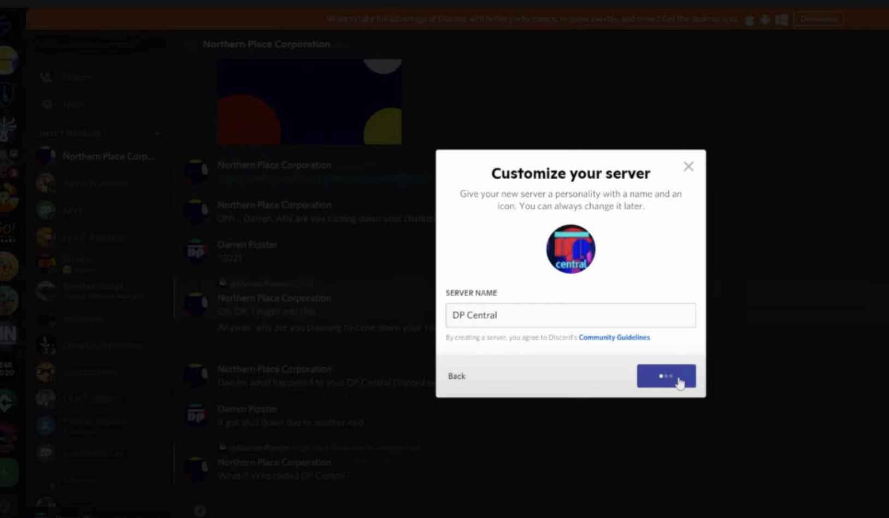Click Darren Pipster's avatar beside the raid message
The width and height of the screenshot is (889, 518).
[196, 416]
